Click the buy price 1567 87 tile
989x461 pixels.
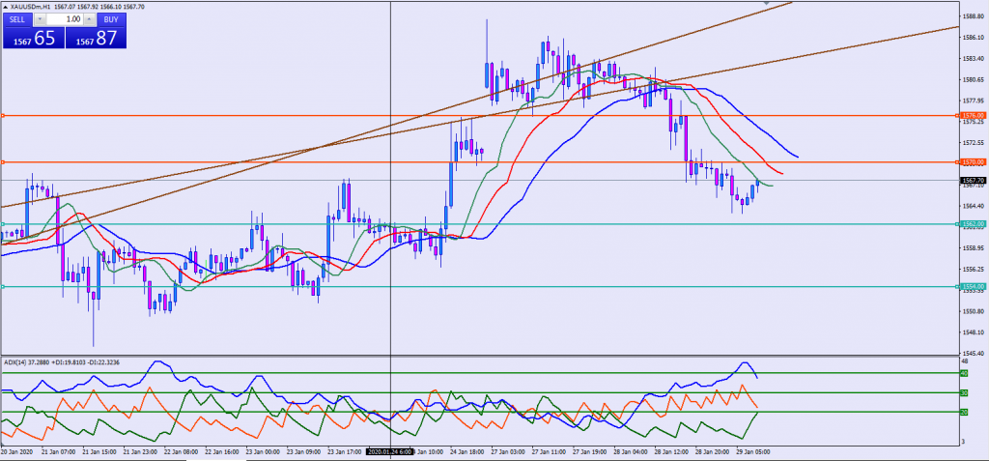pyautogui.click(x=97, y=39)
